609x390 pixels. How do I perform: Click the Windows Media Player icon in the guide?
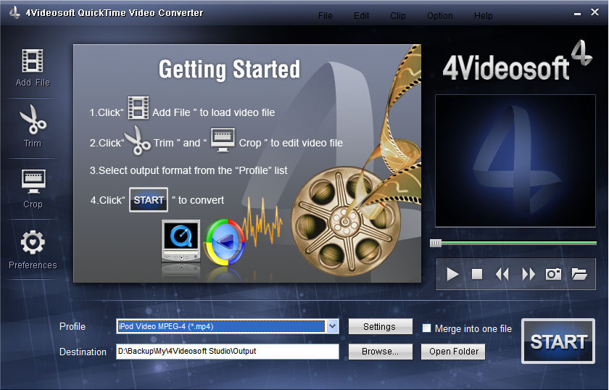pyautogui.click(x=224, y=242)
